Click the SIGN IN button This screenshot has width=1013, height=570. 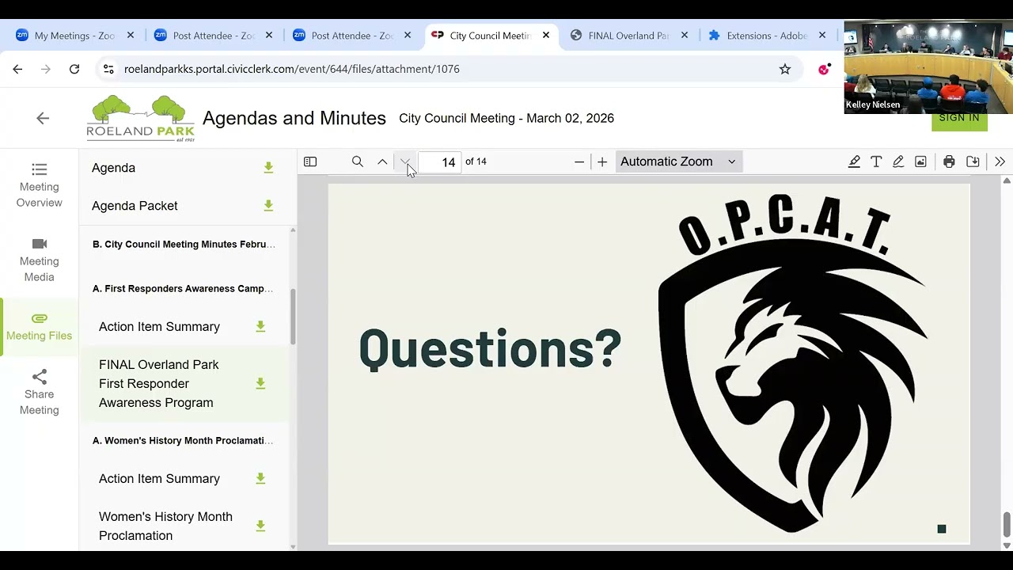pyautogui.click(x=959, y=119)
